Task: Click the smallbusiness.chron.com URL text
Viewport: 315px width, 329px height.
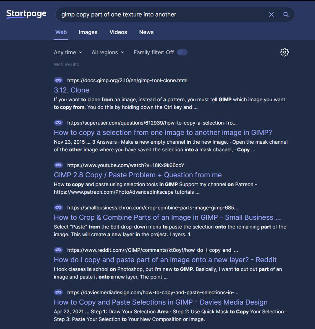Action: (152, 207)
